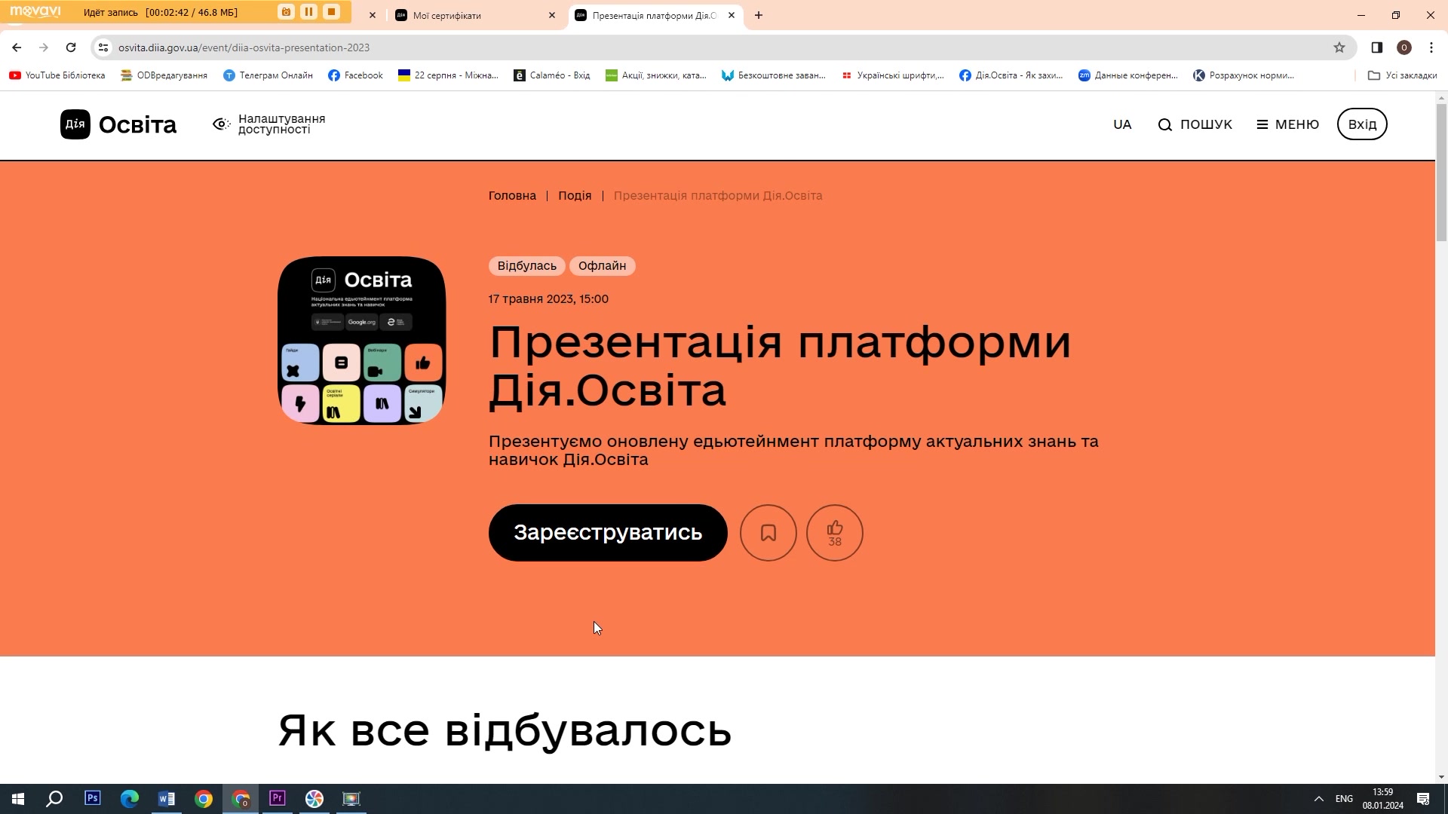
Task: Stop the Movavi recording
Action: point(331,12)
